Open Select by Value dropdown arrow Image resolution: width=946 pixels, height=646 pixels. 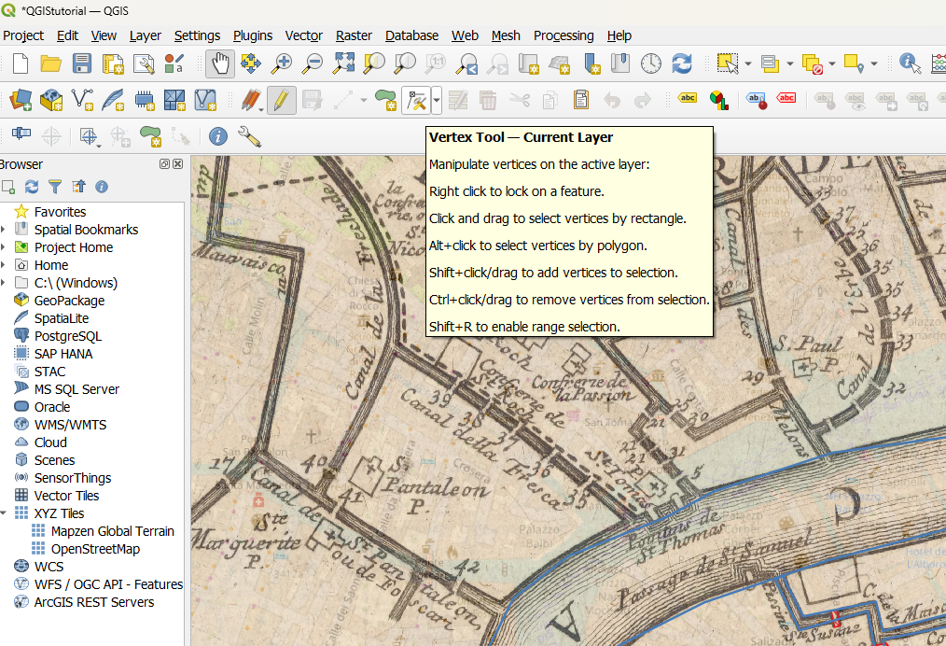tap(790, 63)
